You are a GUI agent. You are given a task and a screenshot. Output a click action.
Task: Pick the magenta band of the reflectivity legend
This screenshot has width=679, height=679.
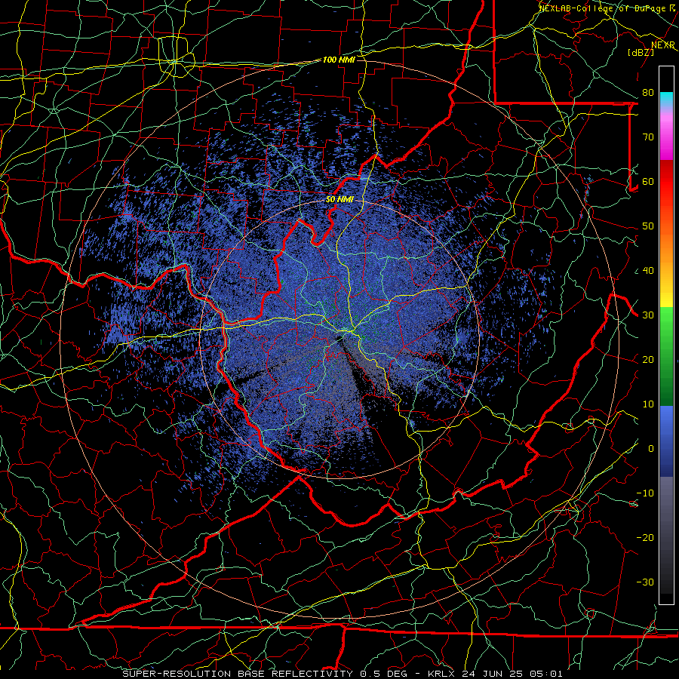point(666,139)
